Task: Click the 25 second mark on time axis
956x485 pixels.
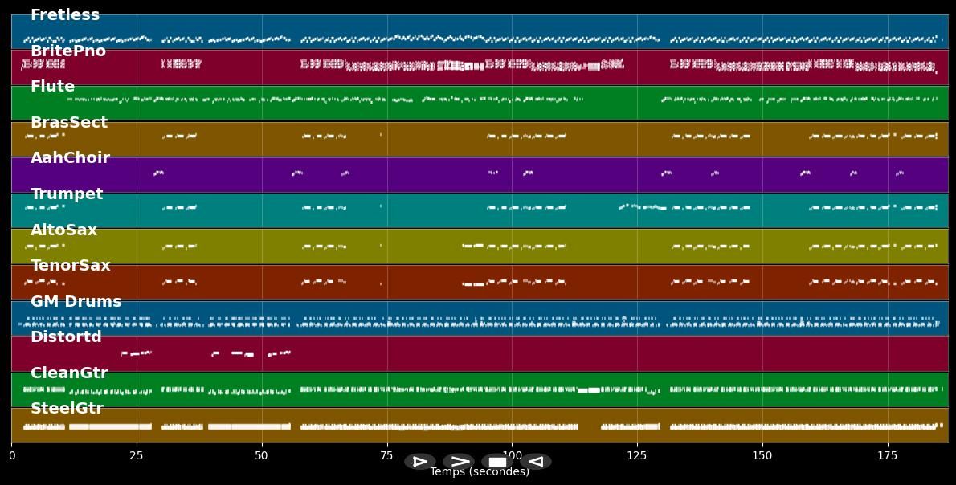Action: tap(137, 456)
